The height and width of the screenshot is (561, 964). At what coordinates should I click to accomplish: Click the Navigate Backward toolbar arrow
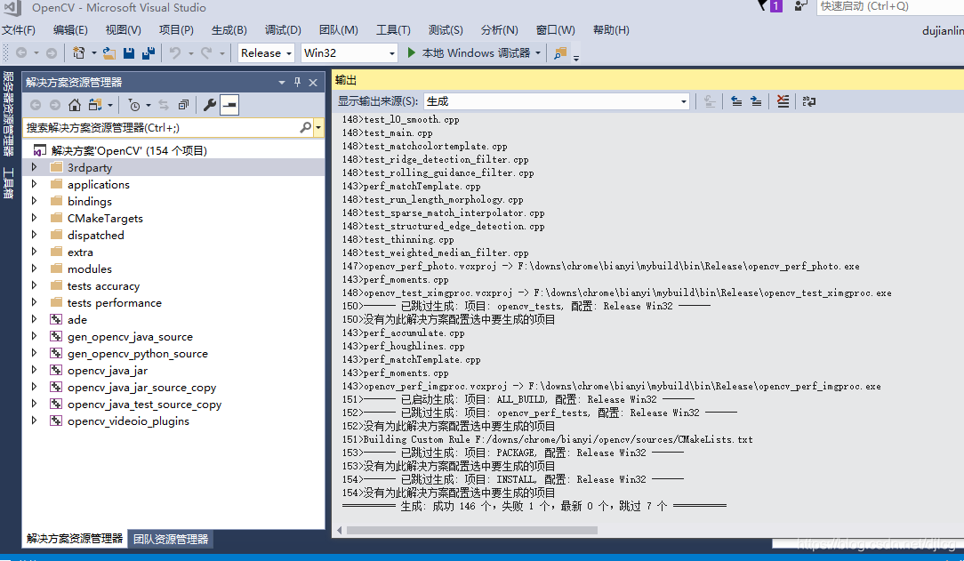coord(21,53)
